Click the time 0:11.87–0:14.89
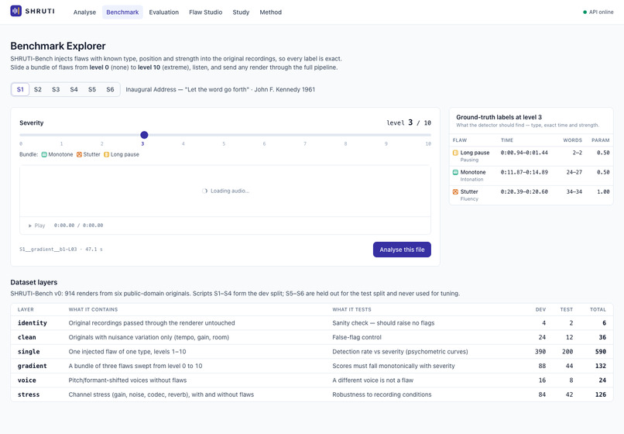This screenshot has height=434, width=624. pyautogui.click(x=524, y=172)
